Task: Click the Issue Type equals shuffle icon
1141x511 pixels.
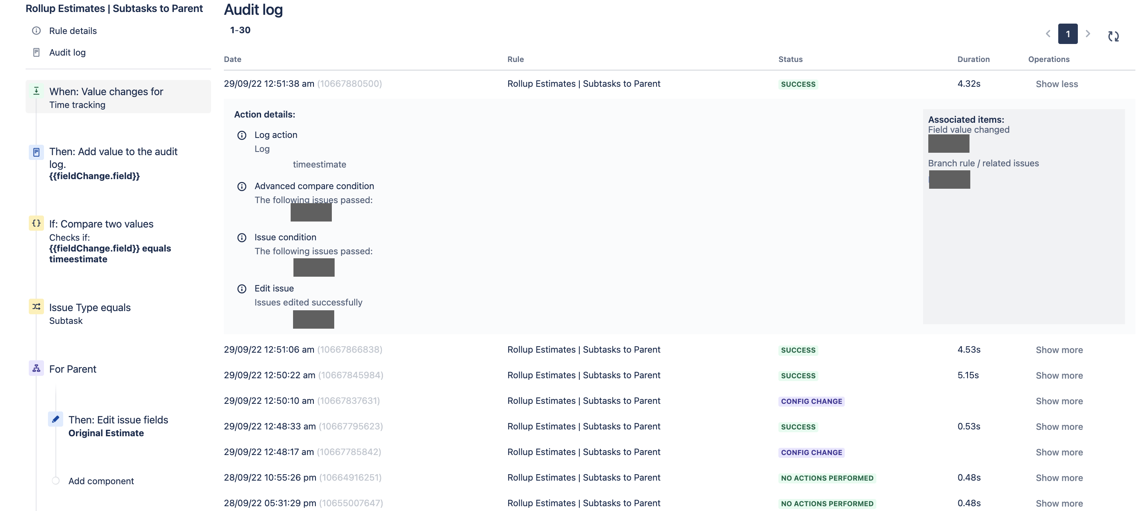Action: (x=36, y=306)
